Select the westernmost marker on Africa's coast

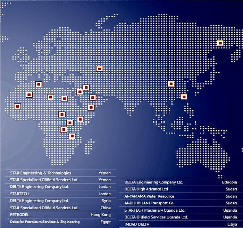tap(17, 106)
